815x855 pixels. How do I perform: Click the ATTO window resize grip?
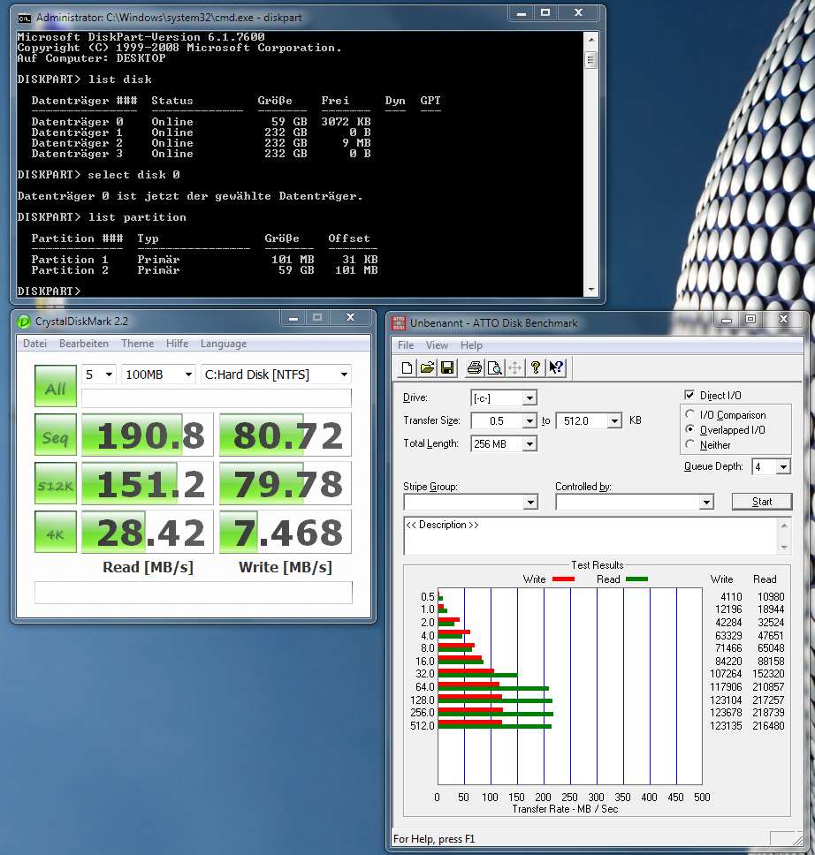(797, 840)
